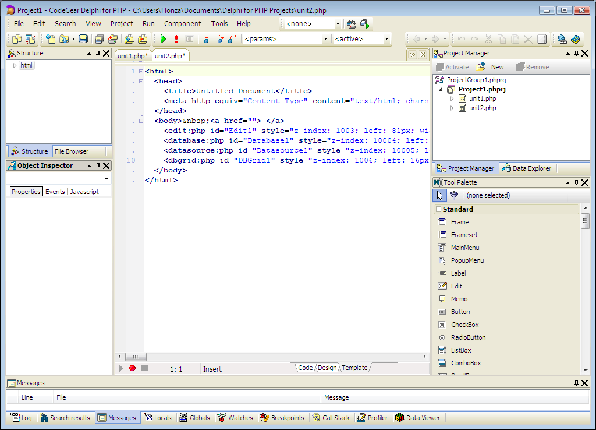Collapse the Standard palette category
The height and width of the screenshot is (430, 596).
tap(438, 209)
